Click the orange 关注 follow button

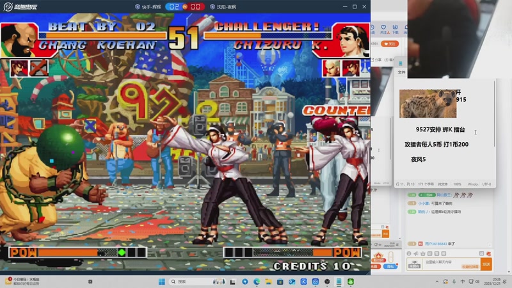pyautogui.click(x=390, y=44)
